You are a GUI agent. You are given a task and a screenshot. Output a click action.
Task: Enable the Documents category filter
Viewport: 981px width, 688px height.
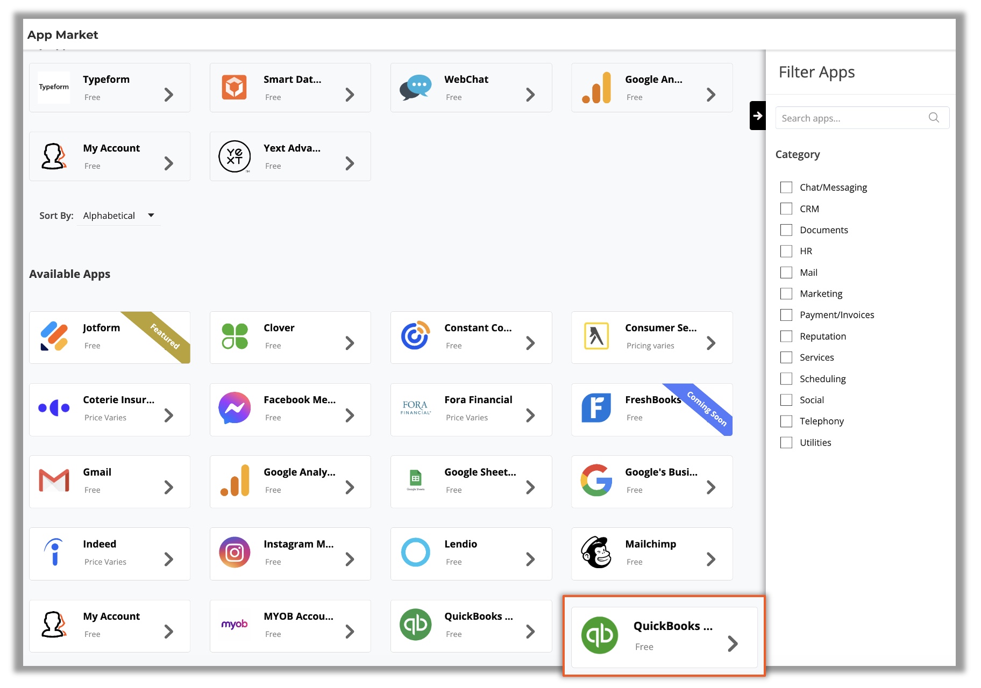tap(786, 230)
